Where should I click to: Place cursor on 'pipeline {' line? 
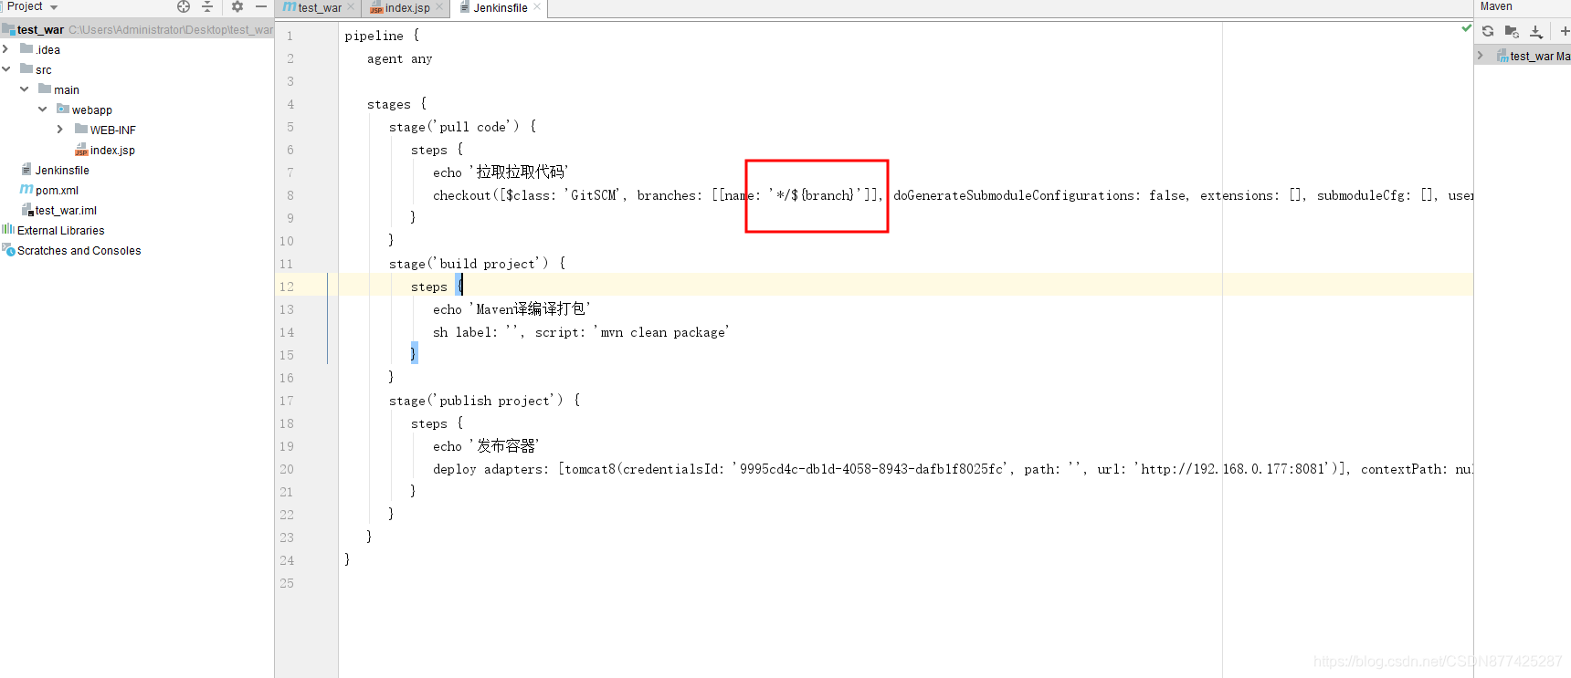[x=382, y=36]
